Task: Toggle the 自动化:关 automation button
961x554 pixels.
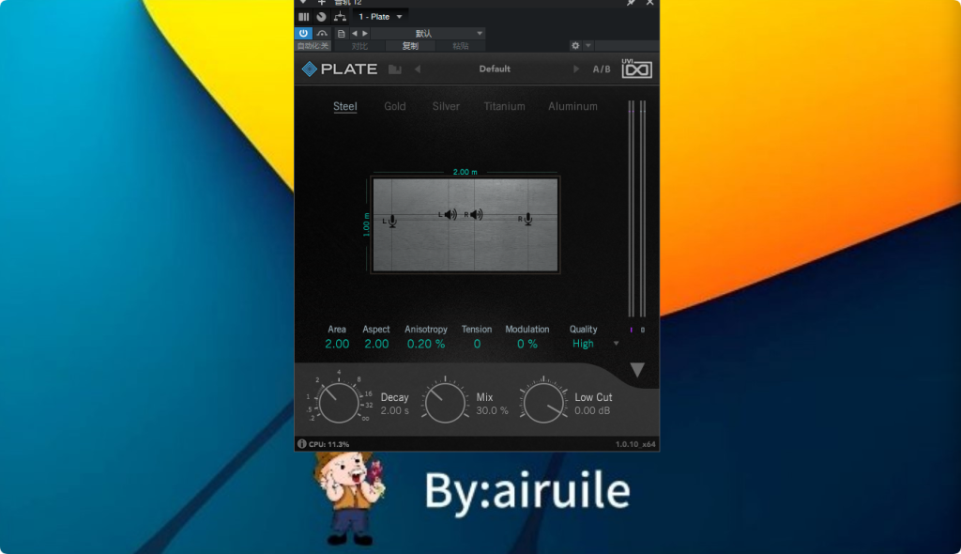Action: tap(313, 46)
